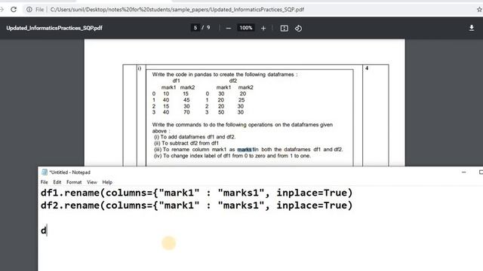This screenshot has width=483, height=271.
Task: Click the Updated_InformaticsPractices_SQP.pdf title
Action: [x=54, y=28]
